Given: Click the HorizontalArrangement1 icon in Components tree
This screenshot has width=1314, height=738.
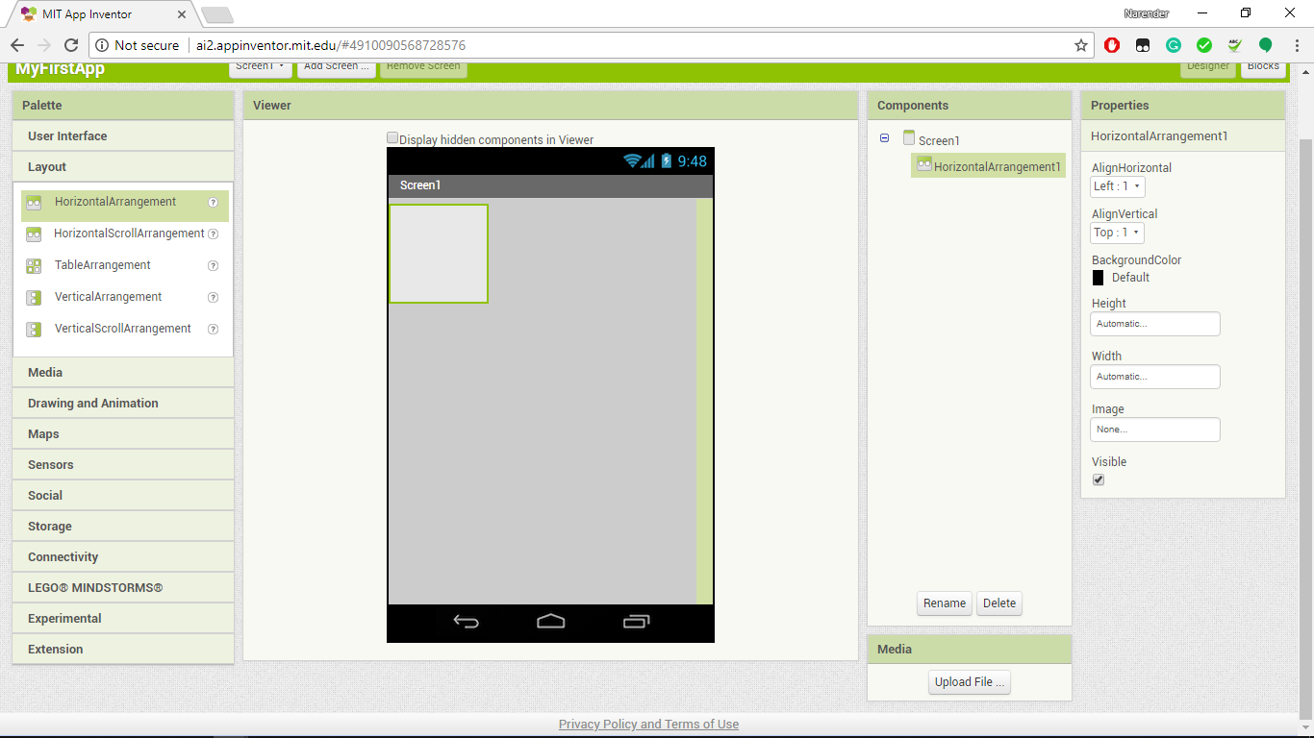Looking at the screenshot, I should point(924,164).
